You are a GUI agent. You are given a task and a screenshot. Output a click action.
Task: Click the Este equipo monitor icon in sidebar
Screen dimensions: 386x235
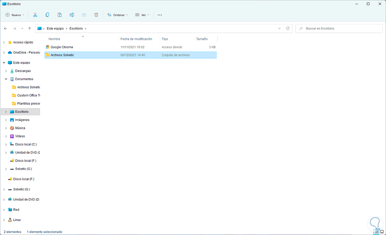[10, 63]
